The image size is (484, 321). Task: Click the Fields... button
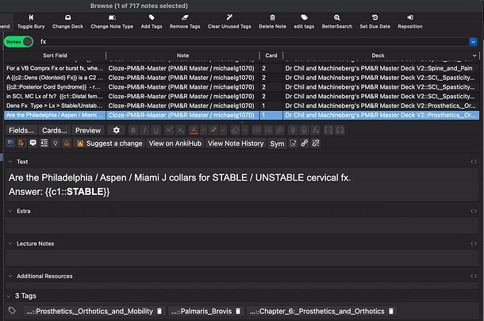(x=21, y=130)
